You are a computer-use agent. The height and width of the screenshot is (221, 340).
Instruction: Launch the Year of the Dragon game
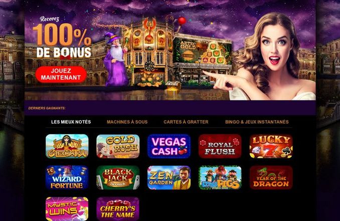click(x=271, y=178)
